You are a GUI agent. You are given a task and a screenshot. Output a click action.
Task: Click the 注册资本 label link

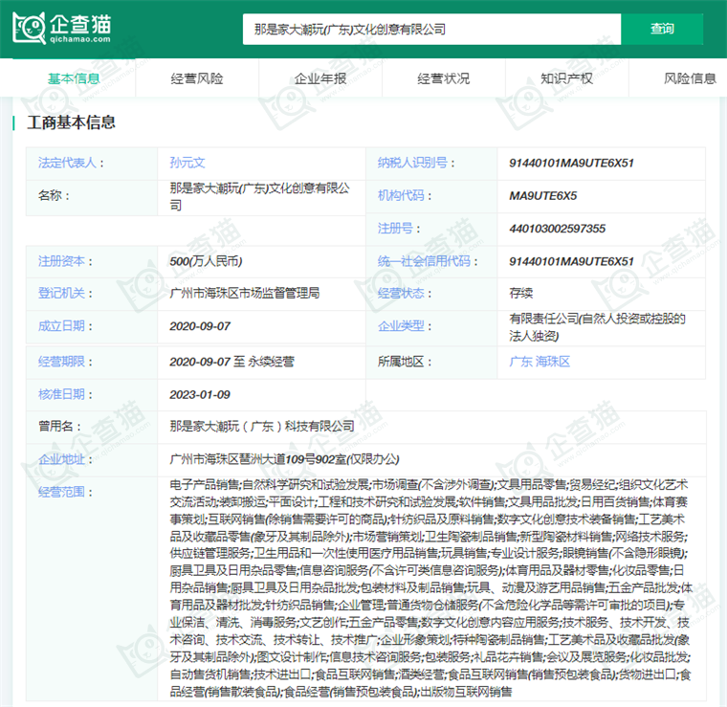tap(61, 261)
